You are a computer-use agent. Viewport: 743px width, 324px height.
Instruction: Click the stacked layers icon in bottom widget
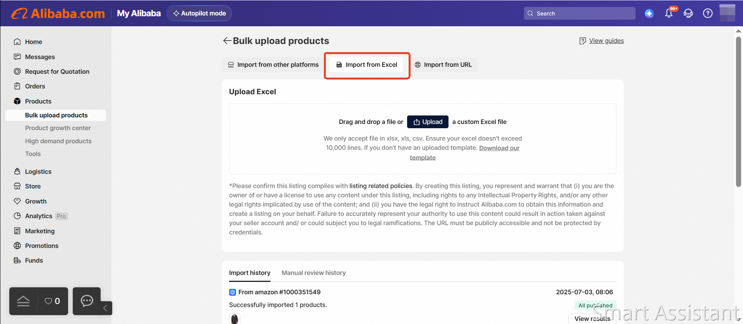[x=23, y=301]
